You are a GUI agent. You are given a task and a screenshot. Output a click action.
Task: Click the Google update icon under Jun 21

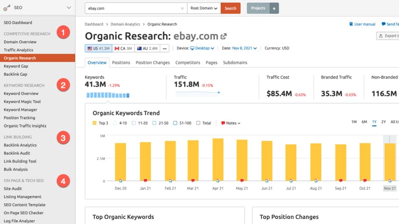click(267, 181)
